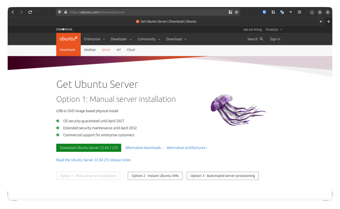Reload the current page
Screen dimensions: 340x209
point(30,12)
